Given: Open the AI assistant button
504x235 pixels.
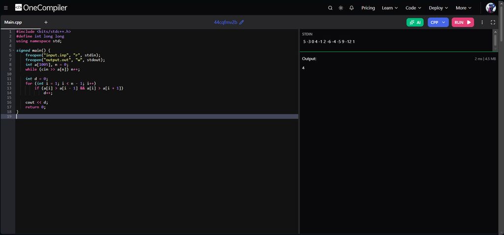Looking at the screenshot, I should 415,22.
